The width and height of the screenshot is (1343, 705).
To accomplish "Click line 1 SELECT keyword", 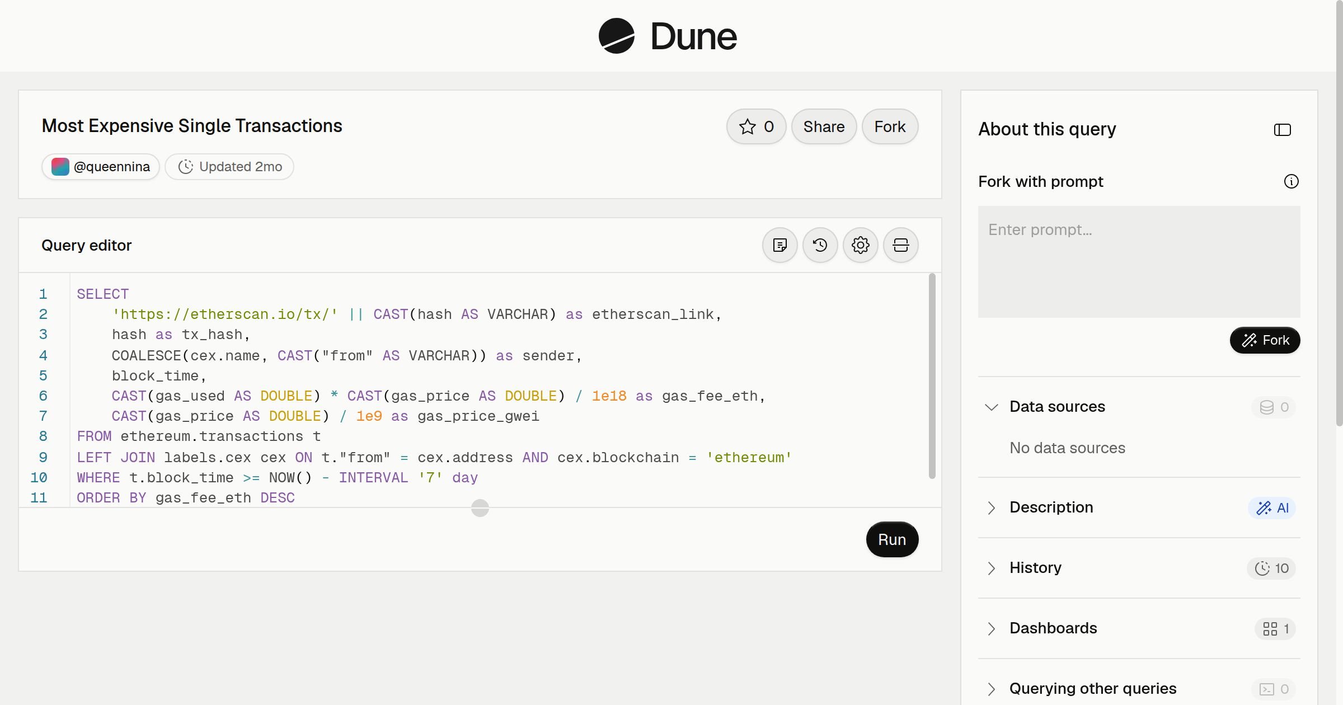I will click(103, 294).
